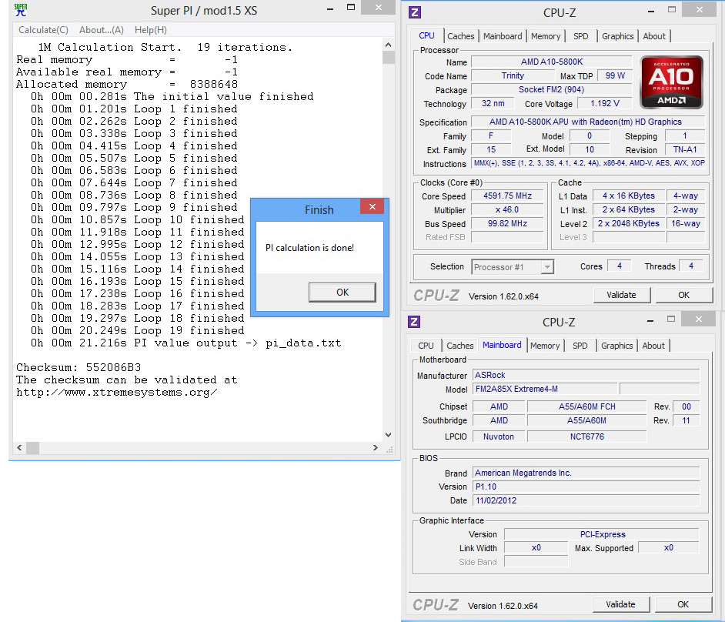Screen dimensions: 725x622
Task: Click the motherboard Manufacturer field ASRock
Action: coord(586,375)
